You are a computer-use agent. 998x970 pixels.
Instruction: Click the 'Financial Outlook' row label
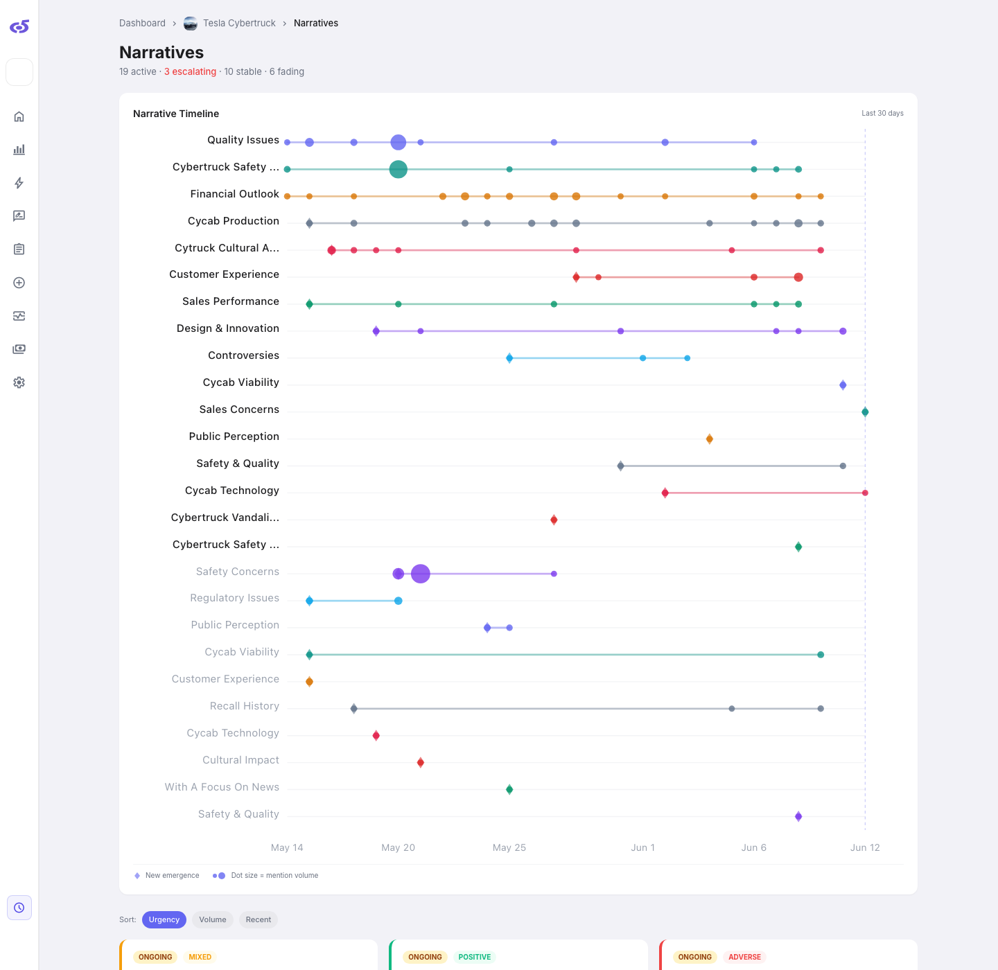[x=234, y=194]
